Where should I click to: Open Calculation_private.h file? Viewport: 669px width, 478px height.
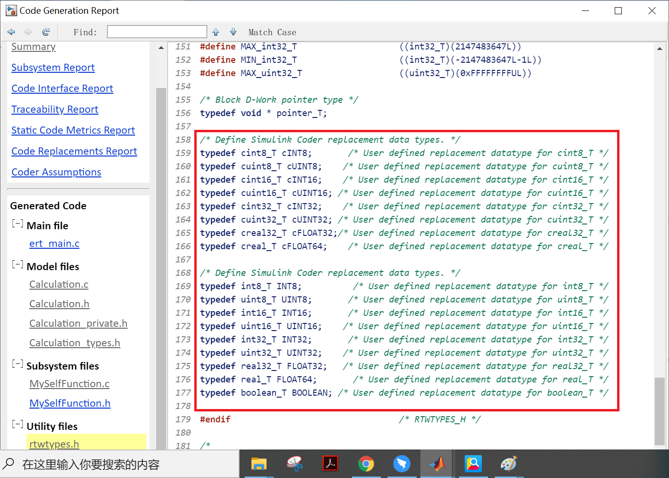pos(79,323)
